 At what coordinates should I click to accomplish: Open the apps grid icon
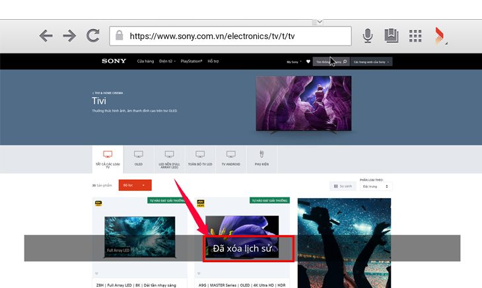point(415,36)
